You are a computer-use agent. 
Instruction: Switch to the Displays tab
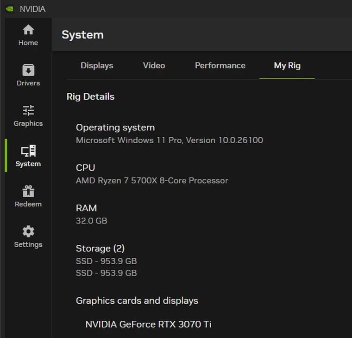click(x=97, y=66)
